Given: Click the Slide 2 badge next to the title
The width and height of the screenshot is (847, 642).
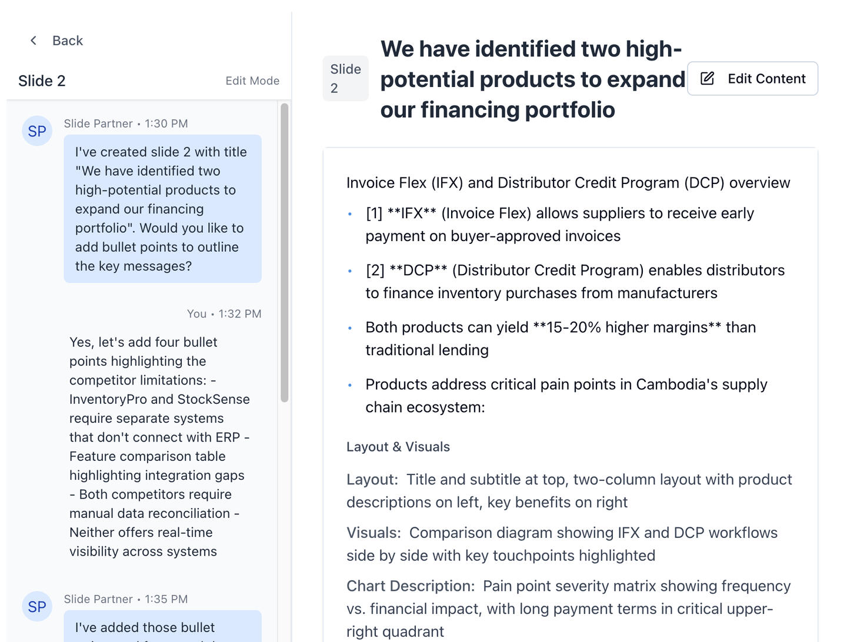Looking at the screenshot, I should click(x=345, y=78).
